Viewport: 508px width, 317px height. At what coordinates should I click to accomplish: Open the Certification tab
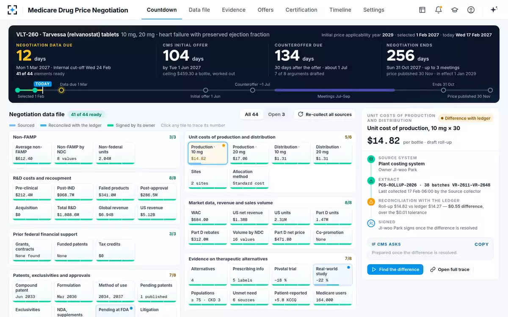coord(301,10)
